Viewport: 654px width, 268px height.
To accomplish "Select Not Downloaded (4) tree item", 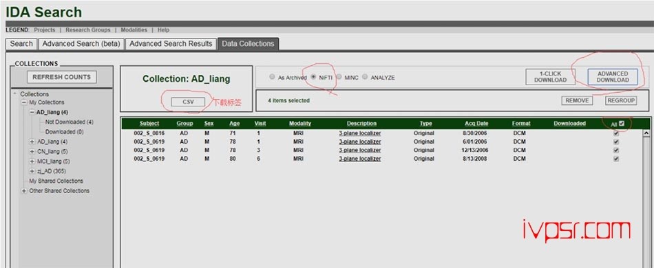I will pos(70,122).
